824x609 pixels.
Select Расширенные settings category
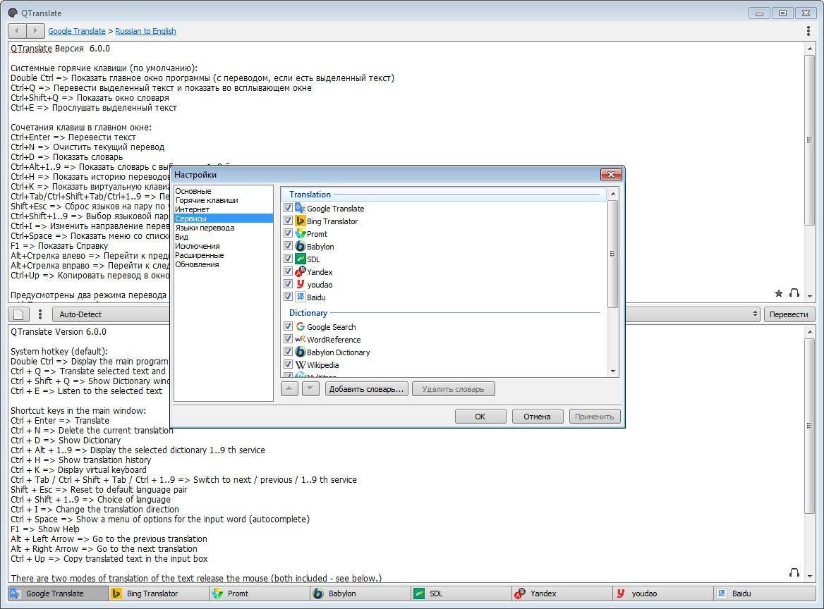coord(199,255)
